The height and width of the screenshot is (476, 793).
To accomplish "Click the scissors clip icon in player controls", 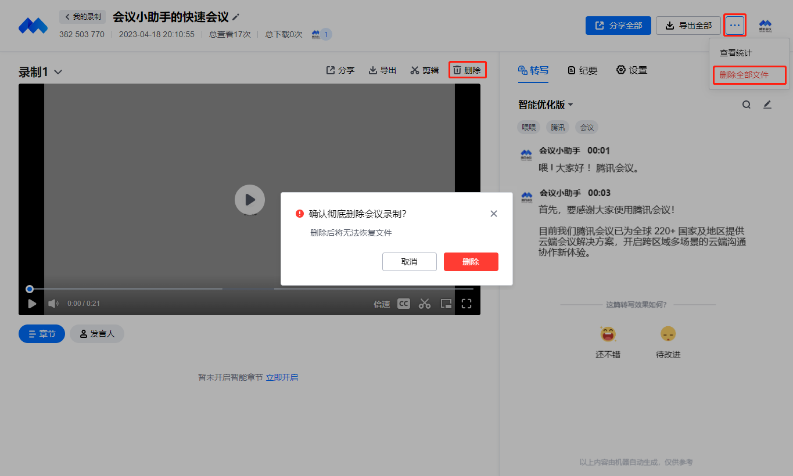I will [425, 304].
